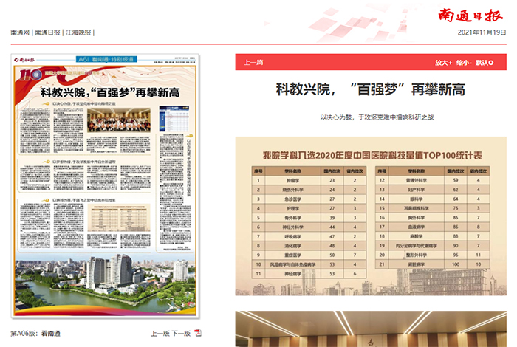Click the 110 anniversary emblem on the page preview
Viewport: 517px width, 347px height.
click(27, 74)
